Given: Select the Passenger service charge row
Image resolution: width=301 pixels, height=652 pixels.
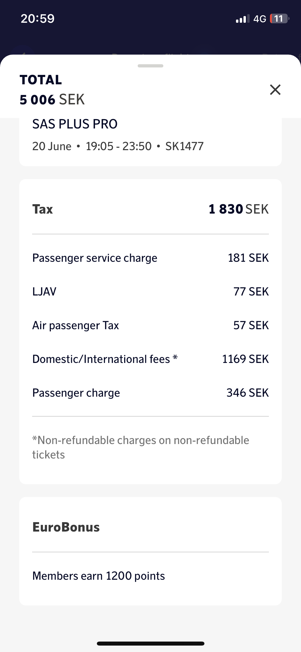Looking at the screenshot, I should (x=150, y=258).
